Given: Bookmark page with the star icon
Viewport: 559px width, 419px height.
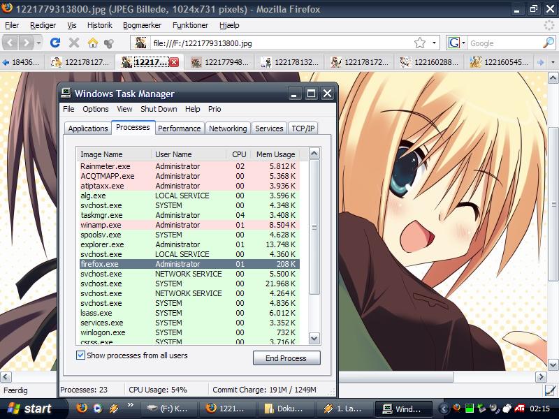Looking at the screenshot, I should [x=419, y=43].
